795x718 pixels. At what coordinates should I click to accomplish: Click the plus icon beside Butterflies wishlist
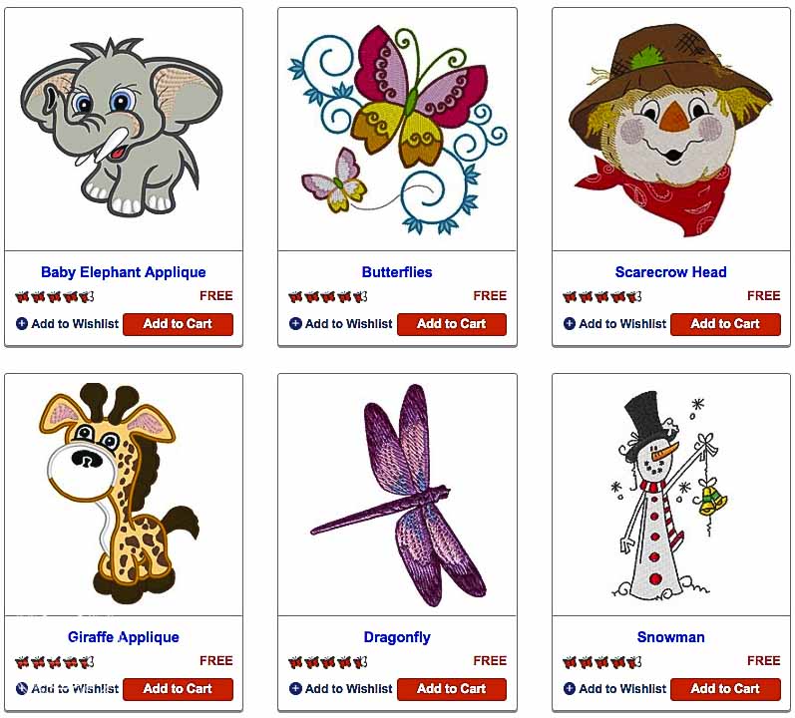(295, 324)
